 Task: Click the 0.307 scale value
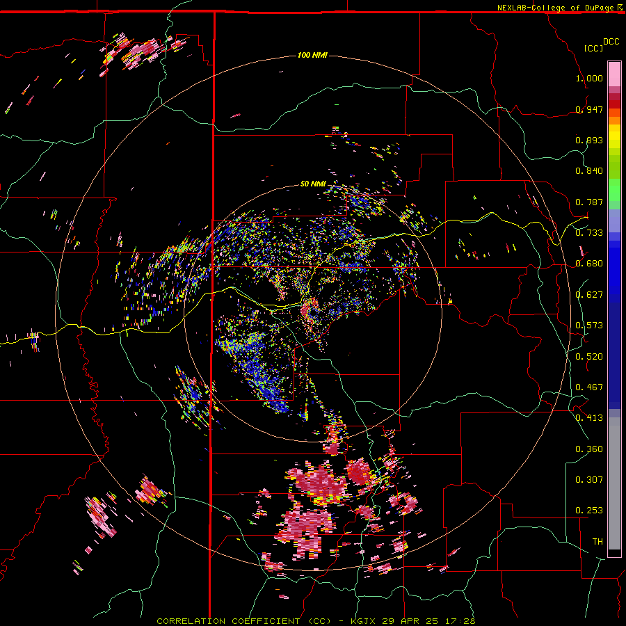(x=589, y=480)
